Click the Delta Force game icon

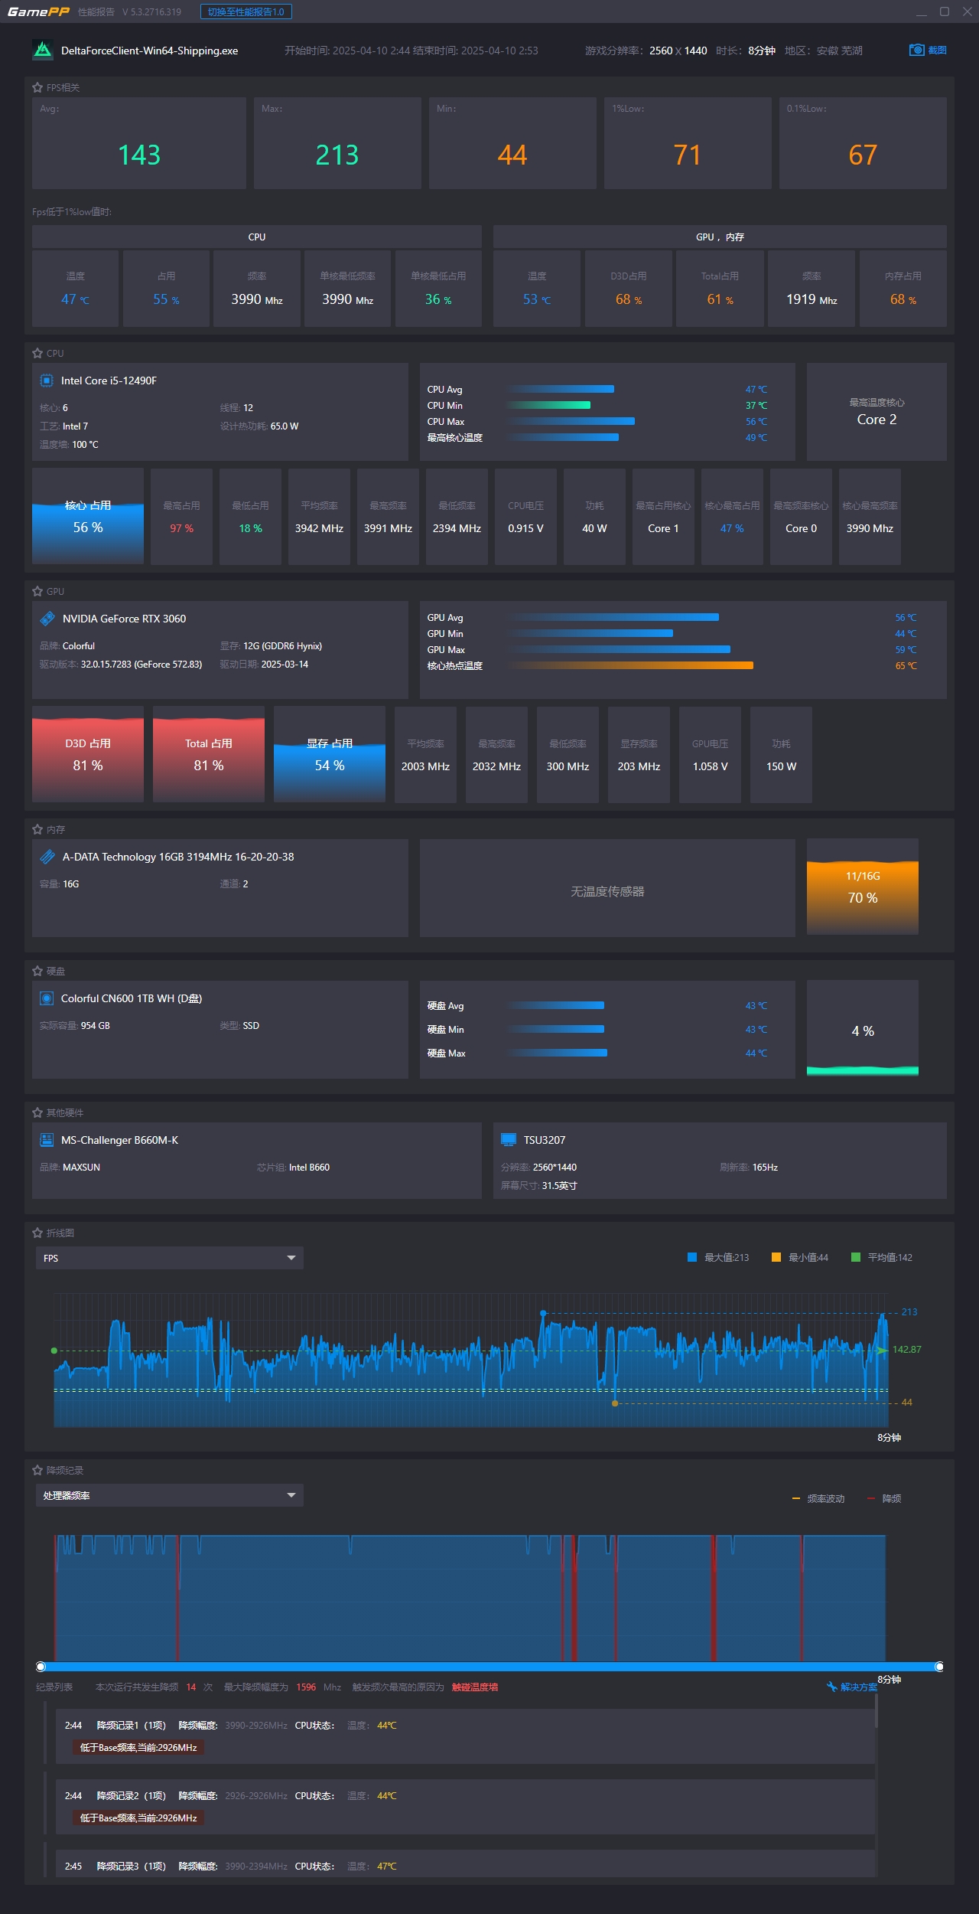42,51
